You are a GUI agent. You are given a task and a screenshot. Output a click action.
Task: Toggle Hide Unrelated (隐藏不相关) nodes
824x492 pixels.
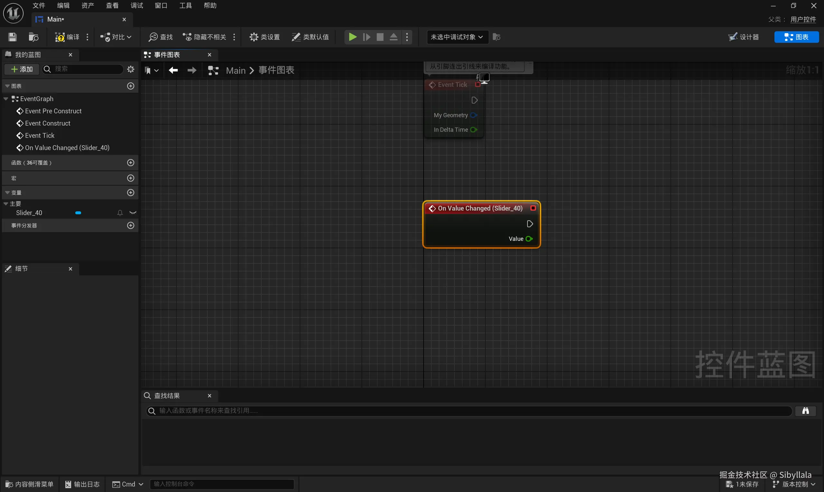coord(205,37)
